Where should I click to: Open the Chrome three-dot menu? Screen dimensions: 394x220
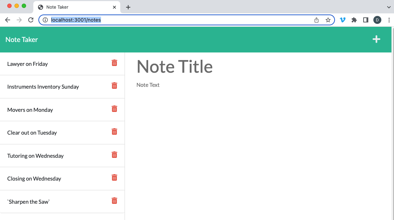[389, 20]
